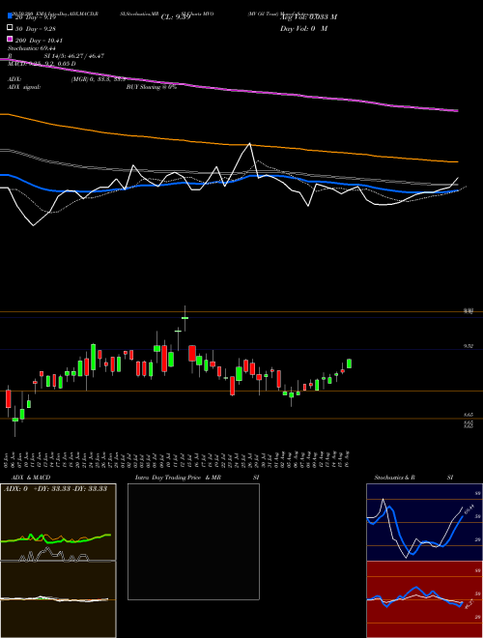Click the magenta 200 Day legend swatch
Viewport: 483px width, 638px height.
click(x=11, y=40)
